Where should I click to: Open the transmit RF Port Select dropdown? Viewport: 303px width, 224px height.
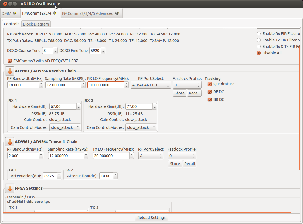pos(151,156)
